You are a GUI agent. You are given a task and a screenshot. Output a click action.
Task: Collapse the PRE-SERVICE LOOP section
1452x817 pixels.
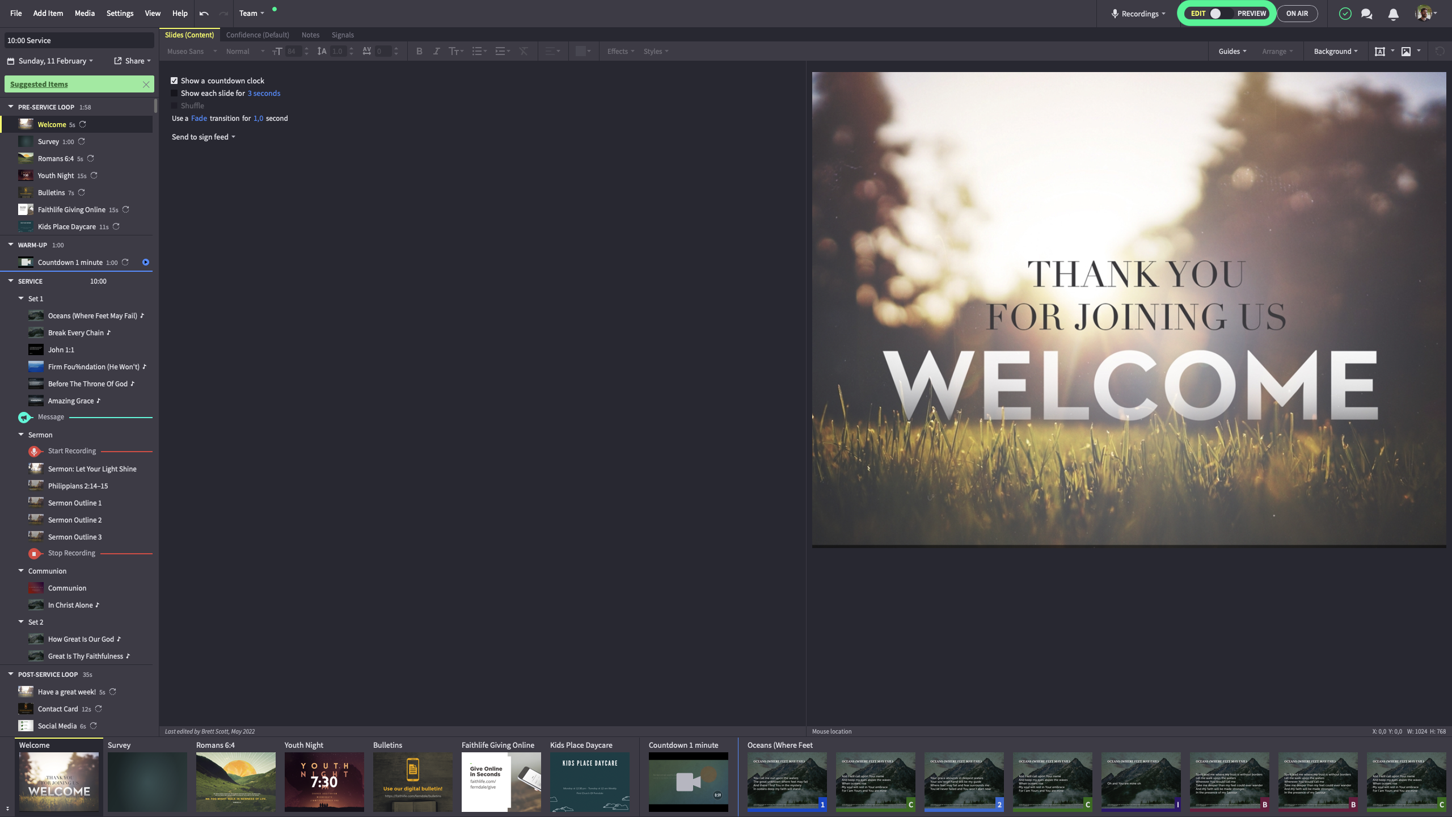click(11, 107)
